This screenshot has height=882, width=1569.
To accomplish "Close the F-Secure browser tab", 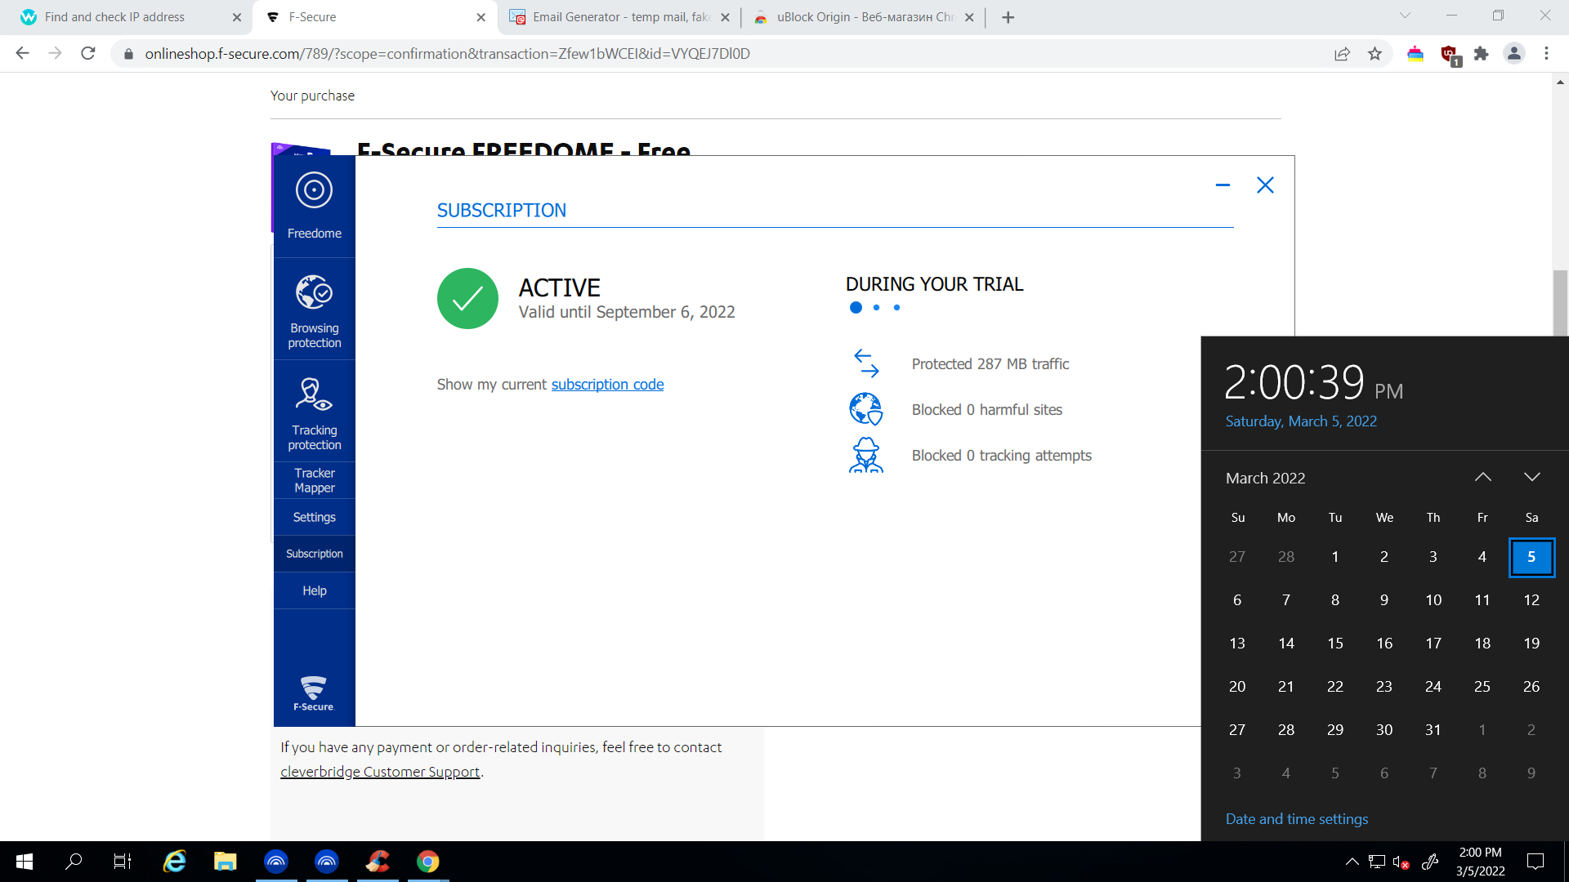I will point(481,17).
